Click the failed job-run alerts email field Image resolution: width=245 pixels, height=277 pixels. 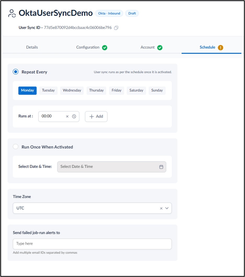(92, 244)
